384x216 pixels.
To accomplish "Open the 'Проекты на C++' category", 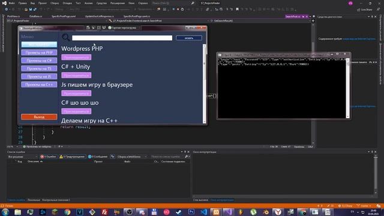I will tap(39, 85).
